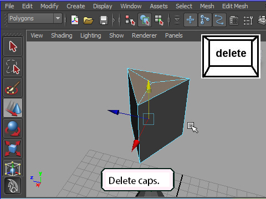The width and height of the screenshot is (266, 199).
Task: Open a scene with folder icon
Action: [88, 20]
